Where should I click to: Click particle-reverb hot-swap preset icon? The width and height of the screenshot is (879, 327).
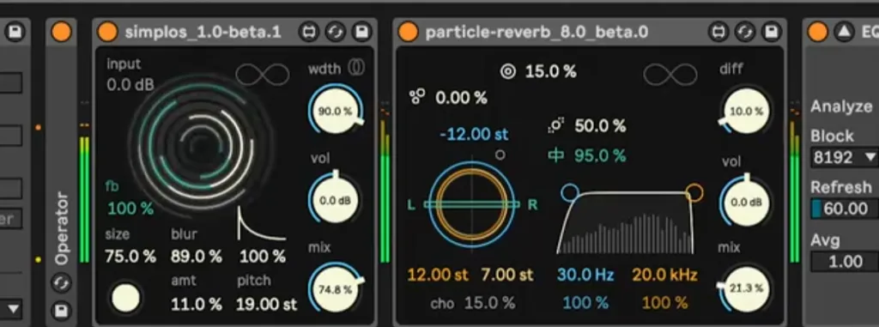(x=745, y=32)
